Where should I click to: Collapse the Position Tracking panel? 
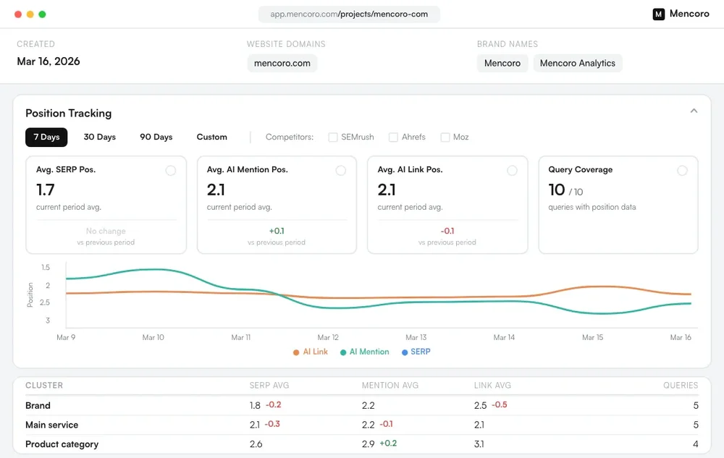point(694,111)
